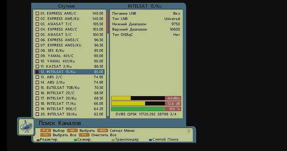This screenshot has width=287, height=151.
Task: Click the orange OK key icon
Action: coord(72,131)
